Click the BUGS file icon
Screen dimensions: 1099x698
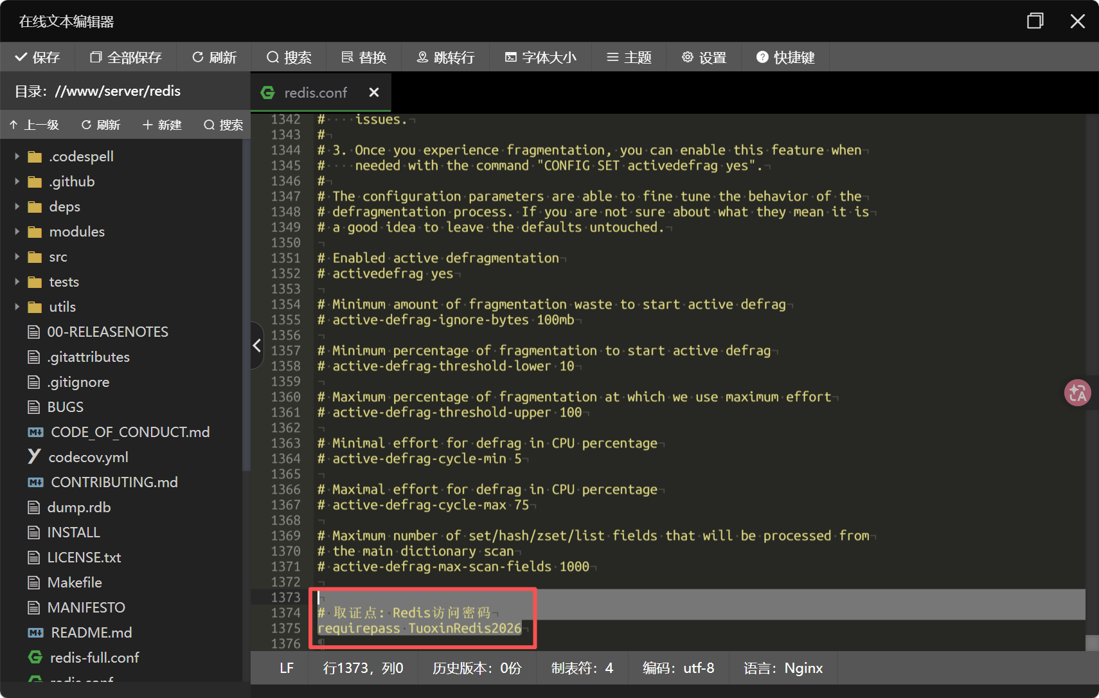click(x=34, y=407)
